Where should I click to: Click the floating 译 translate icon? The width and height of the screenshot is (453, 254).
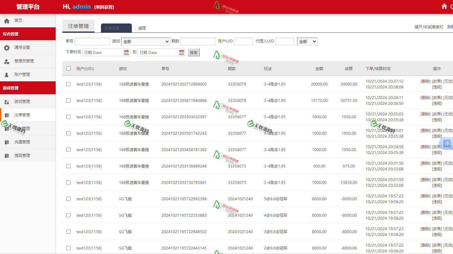coord(447,144)
